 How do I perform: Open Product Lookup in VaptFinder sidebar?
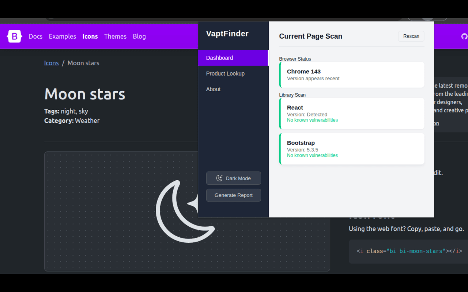coord(233,73)
